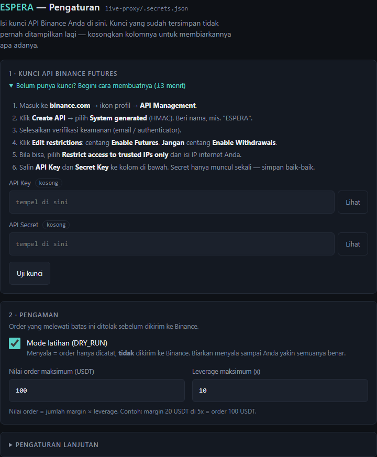Click the 'Secret Key' text in step 6
This screenshot has height=457, width=377.
[92, 168]
